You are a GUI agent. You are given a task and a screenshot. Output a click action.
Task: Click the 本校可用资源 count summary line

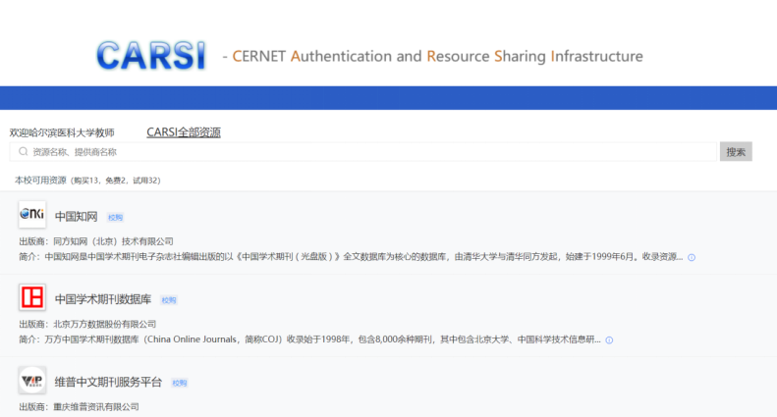point(87,181)
